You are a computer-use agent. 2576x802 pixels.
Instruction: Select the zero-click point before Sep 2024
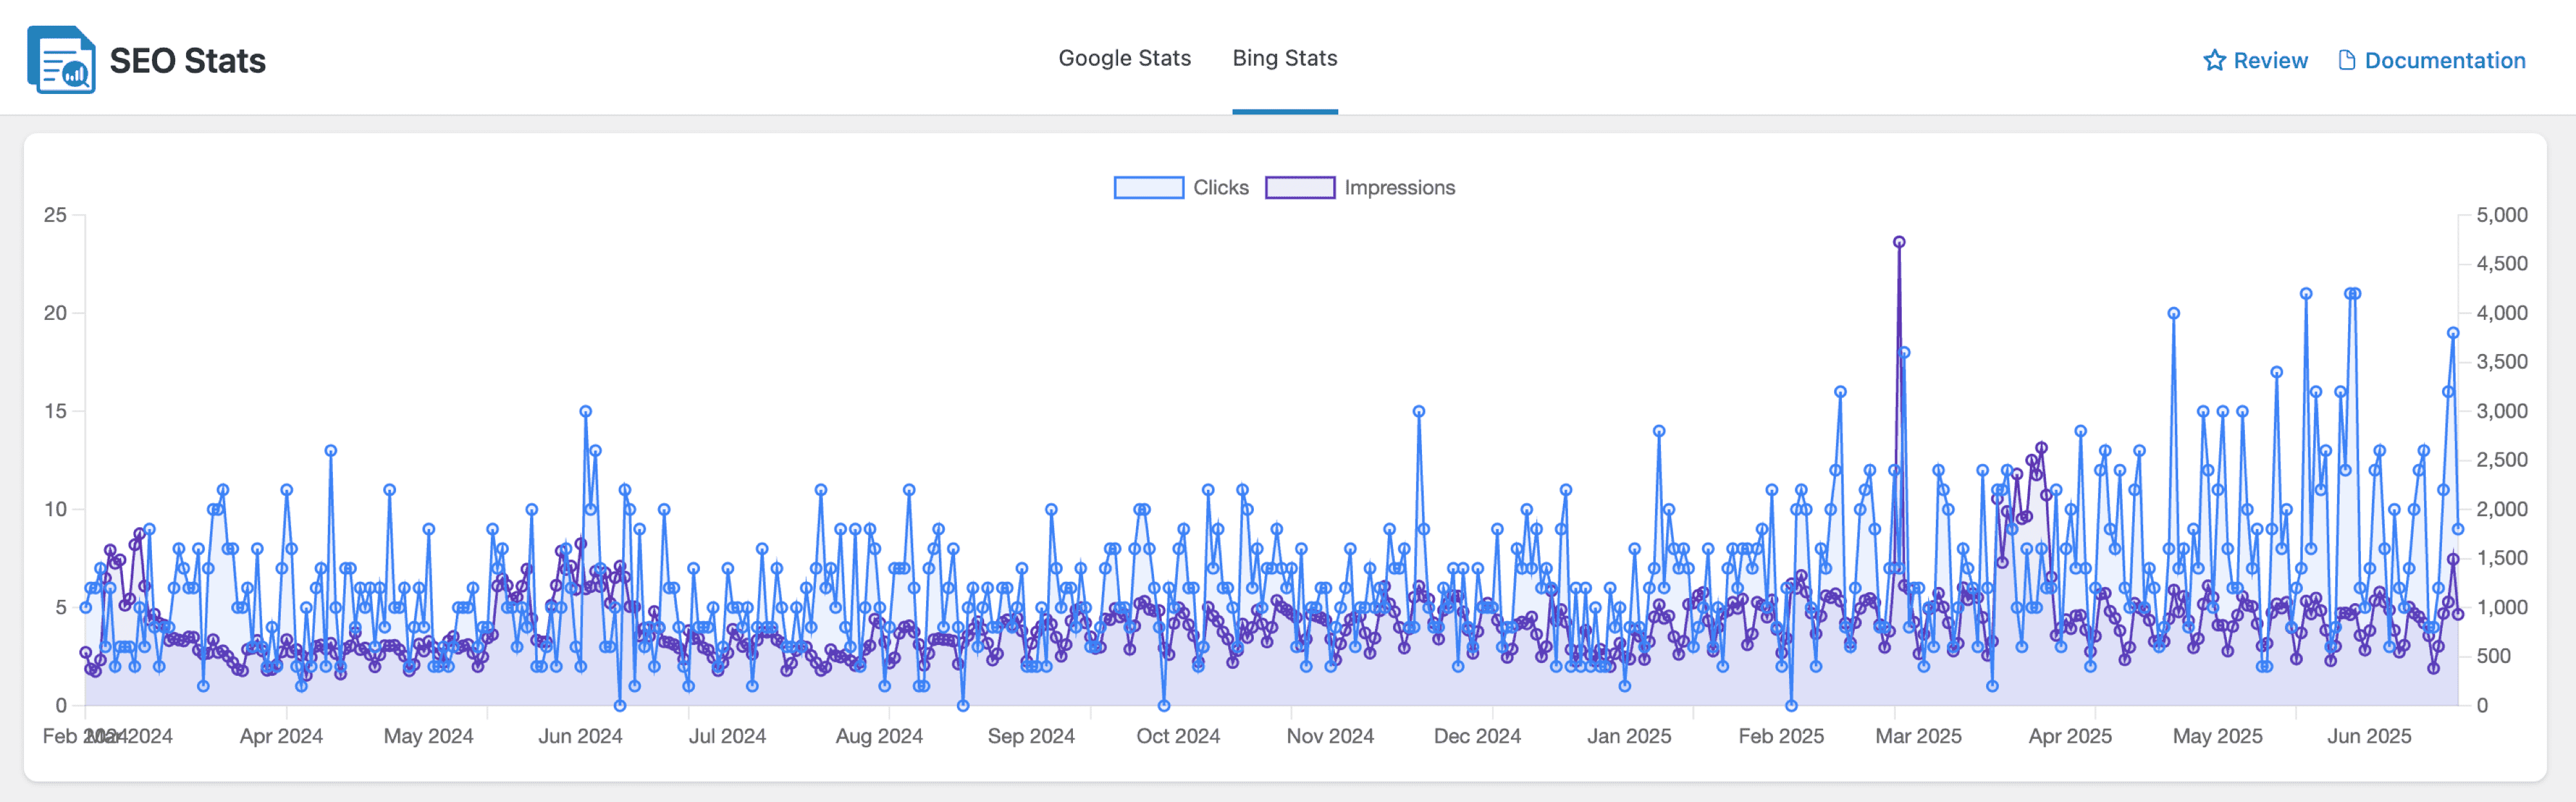tap(963, 705)
